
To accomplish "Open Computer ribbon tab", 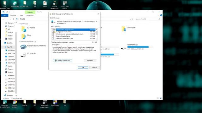I will 13,15.
